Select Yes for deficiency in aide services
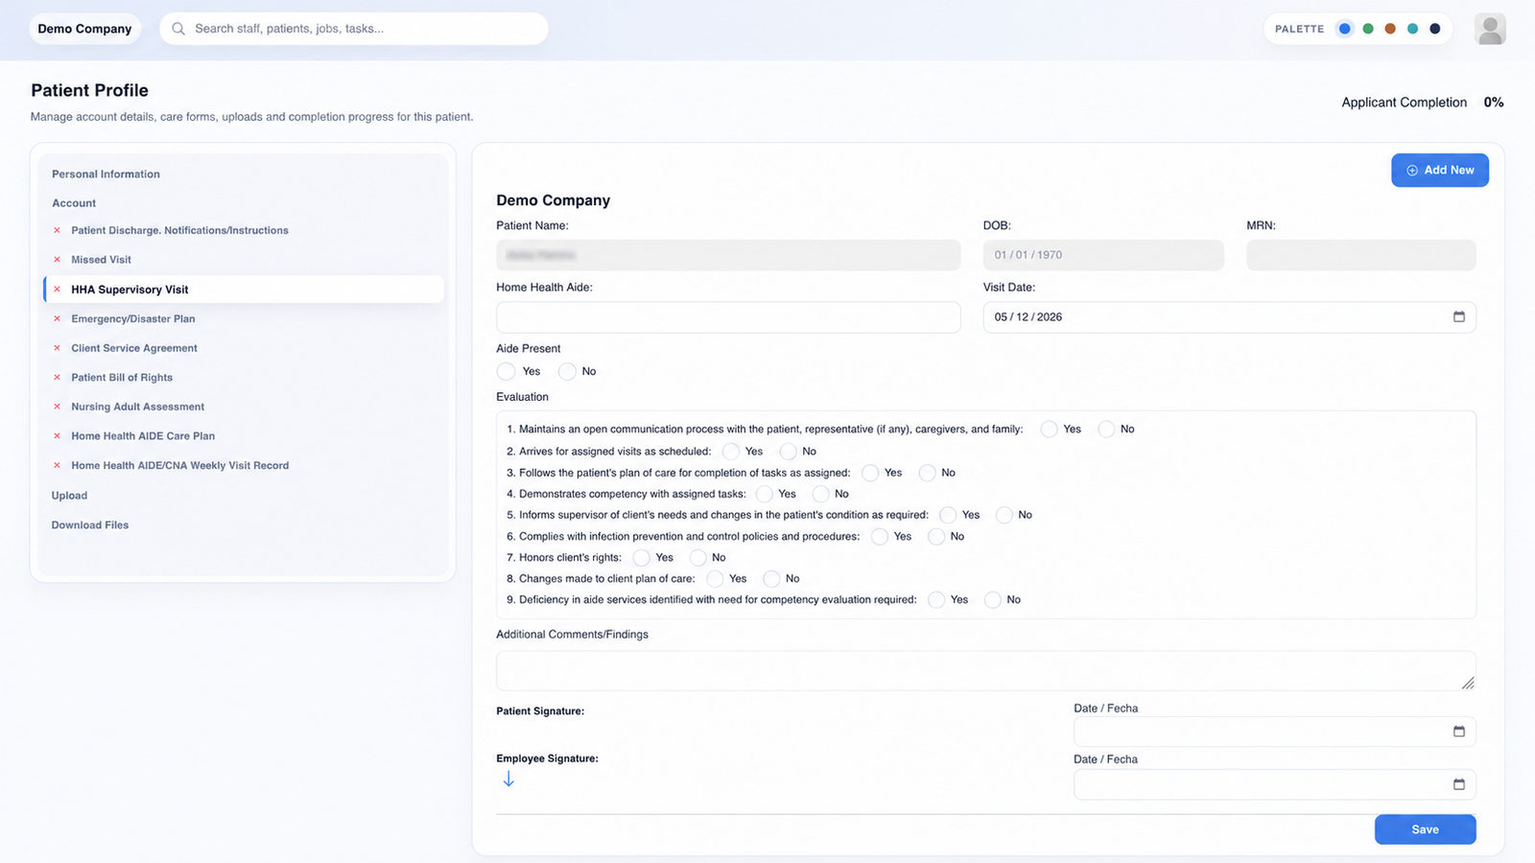The image size is (1535, 863). pos(936,600)
